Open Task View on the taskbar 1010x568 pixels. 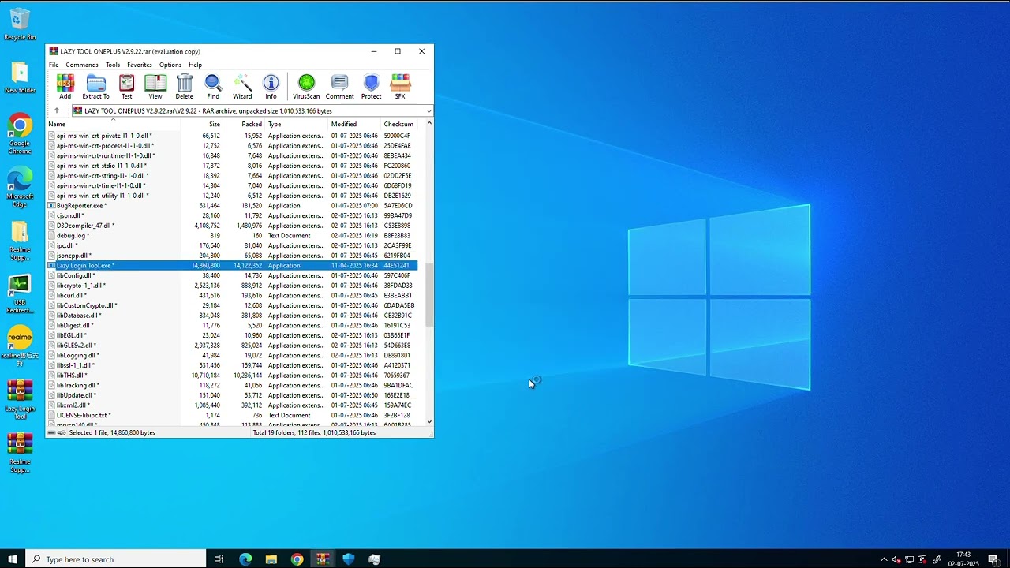(219, 559)
